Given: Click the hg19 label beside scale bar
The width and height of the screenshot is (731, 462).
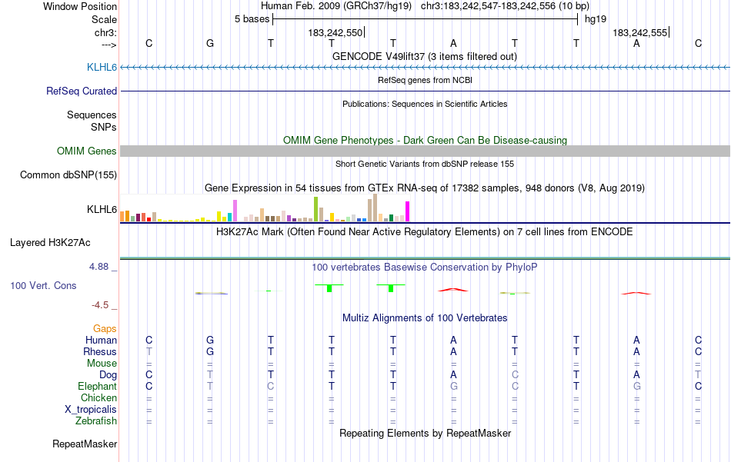Looking at the screenshot, I should point(596,19).
